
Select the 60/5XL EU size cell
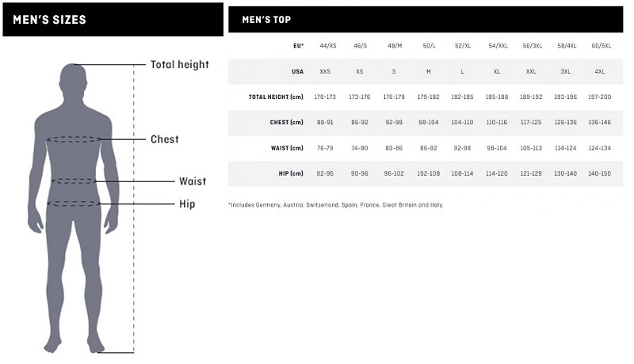[x=602, y=46]
